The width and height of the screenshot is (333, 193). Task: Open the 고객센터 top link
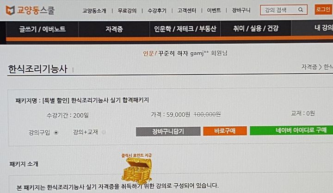pos(187,10)
